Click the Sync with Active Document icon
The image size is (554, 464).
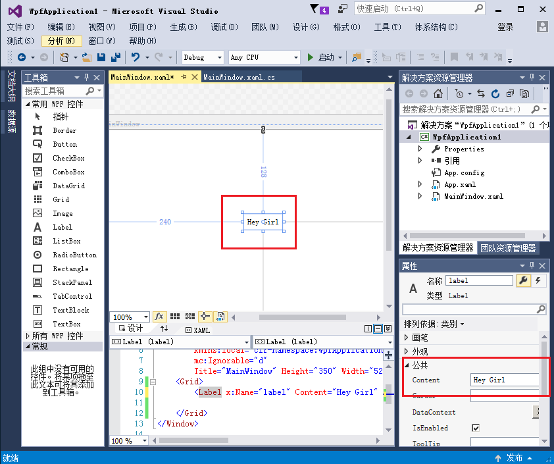click(x=481, y=93)
